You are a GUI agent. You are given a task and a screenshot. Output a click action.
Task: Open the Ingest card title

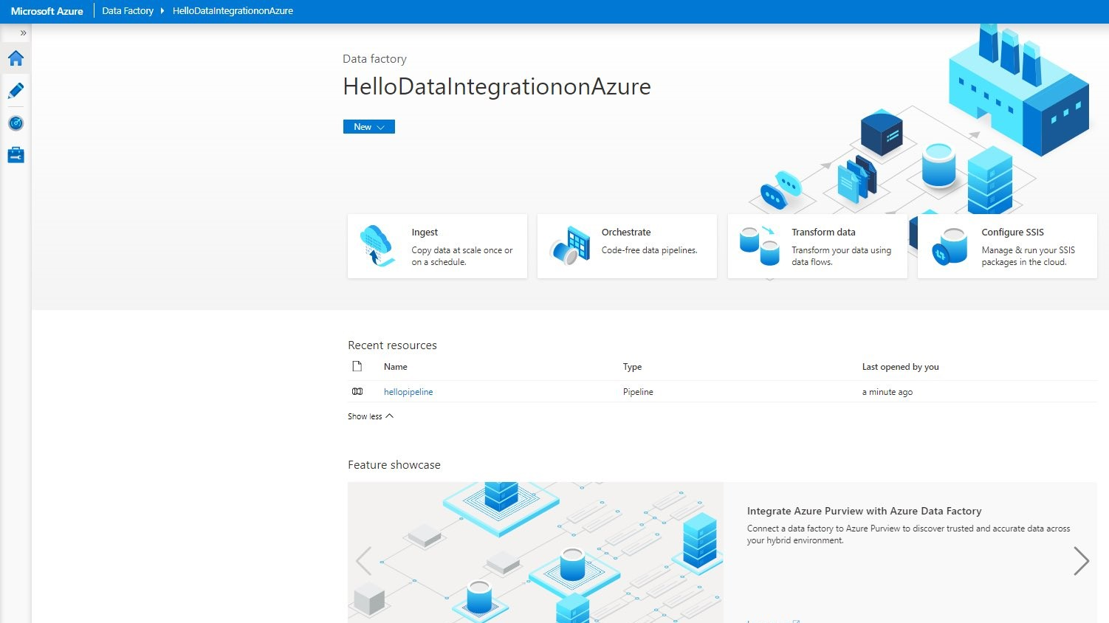425,233
